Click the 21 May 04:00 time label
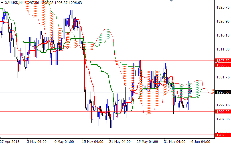 click(x=120, y=142)
